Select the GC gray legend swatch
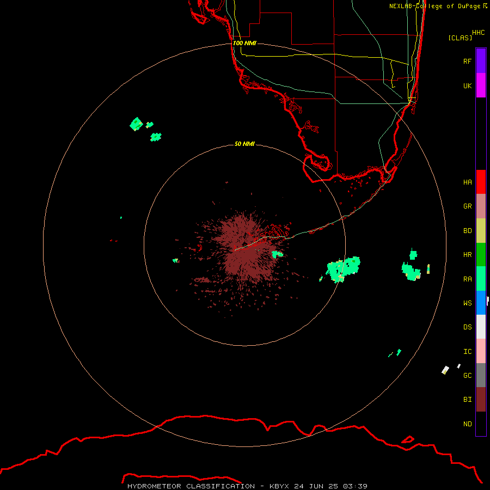 (481, 375)
